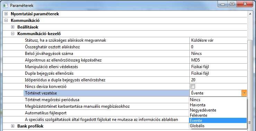Choose Negyedévente from the dropdown list

click(x=218, y=110)
